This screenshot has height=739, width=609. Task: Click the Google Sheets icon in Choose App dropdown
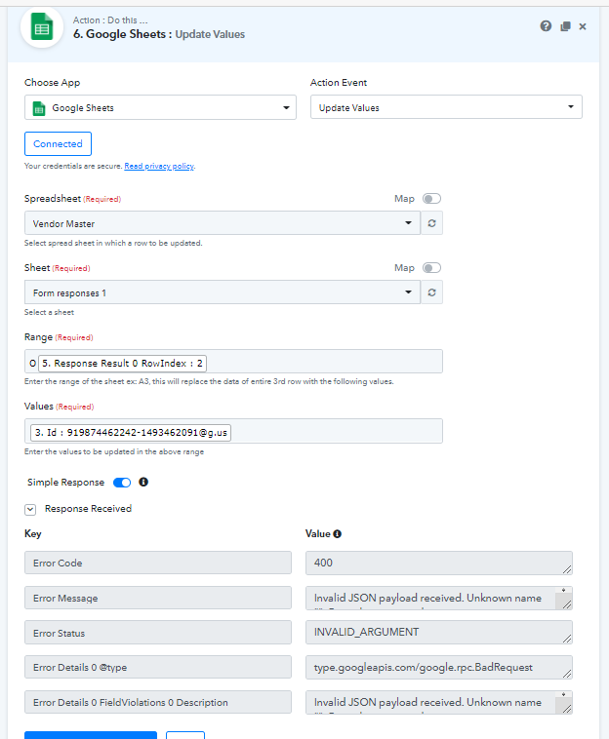coord(39,108)
